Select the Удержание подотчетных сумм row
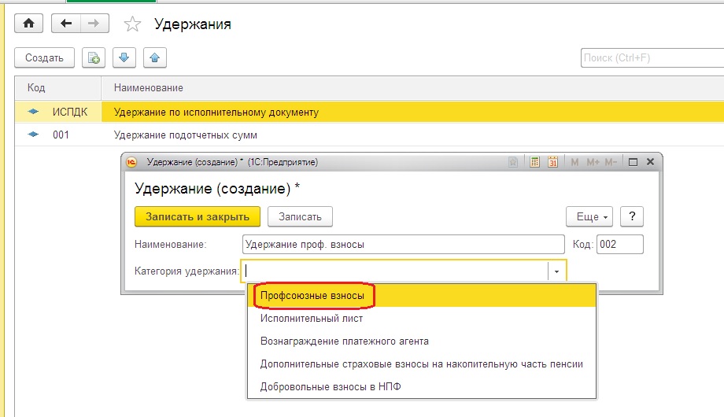The width and height of the screenshot is (724, 417). coord(369,135)
